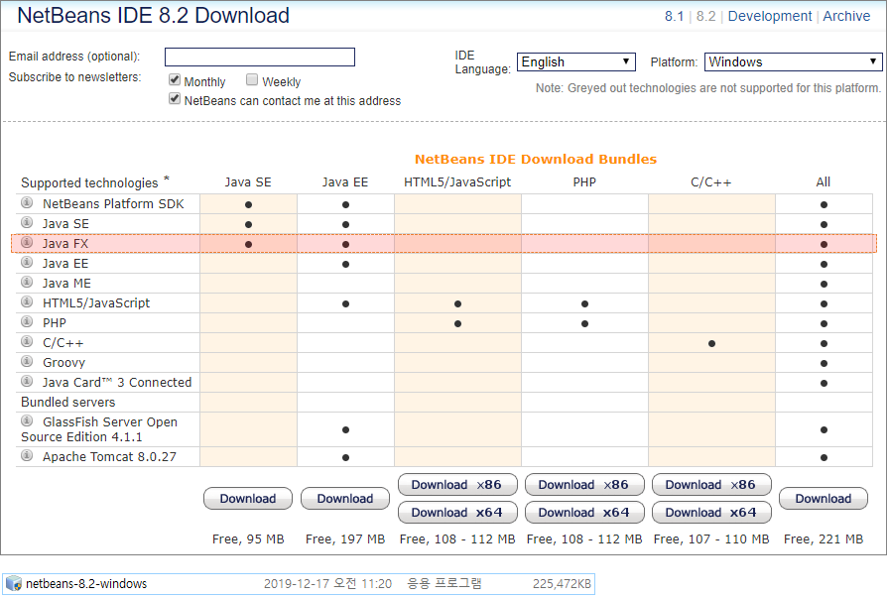Viewport: 887px width, 597px height.
Task: Click the 'Free, 107 - 110 MB' size text
Action: [x=711, y=539]
